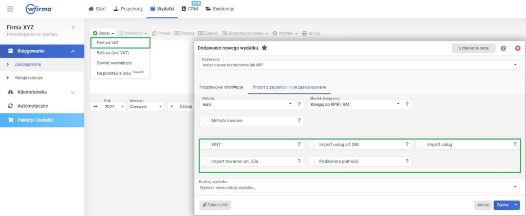Check the Podzielona płatność option
Image resolution: width=526 pixels, height=216 pixels.
312,161
